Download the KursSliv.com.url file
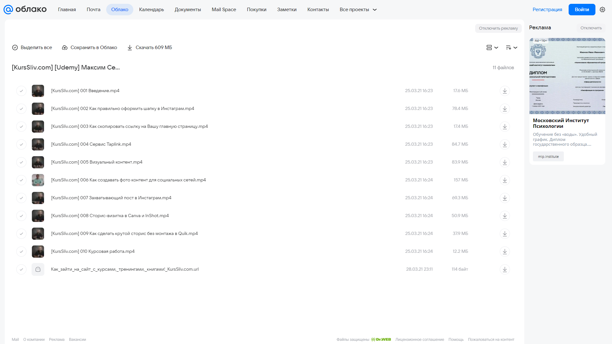Screen dimensions: 612x344 click(x=505, y=269)
